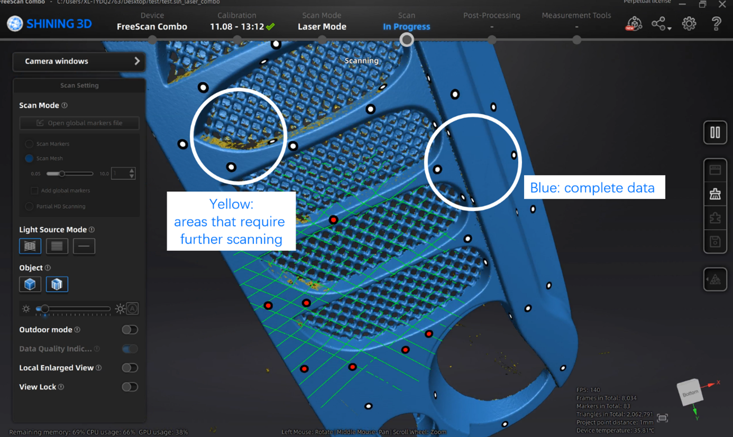733x437 pixels.
Task: Click the Perpetual license text
Action: pos(647,2)
